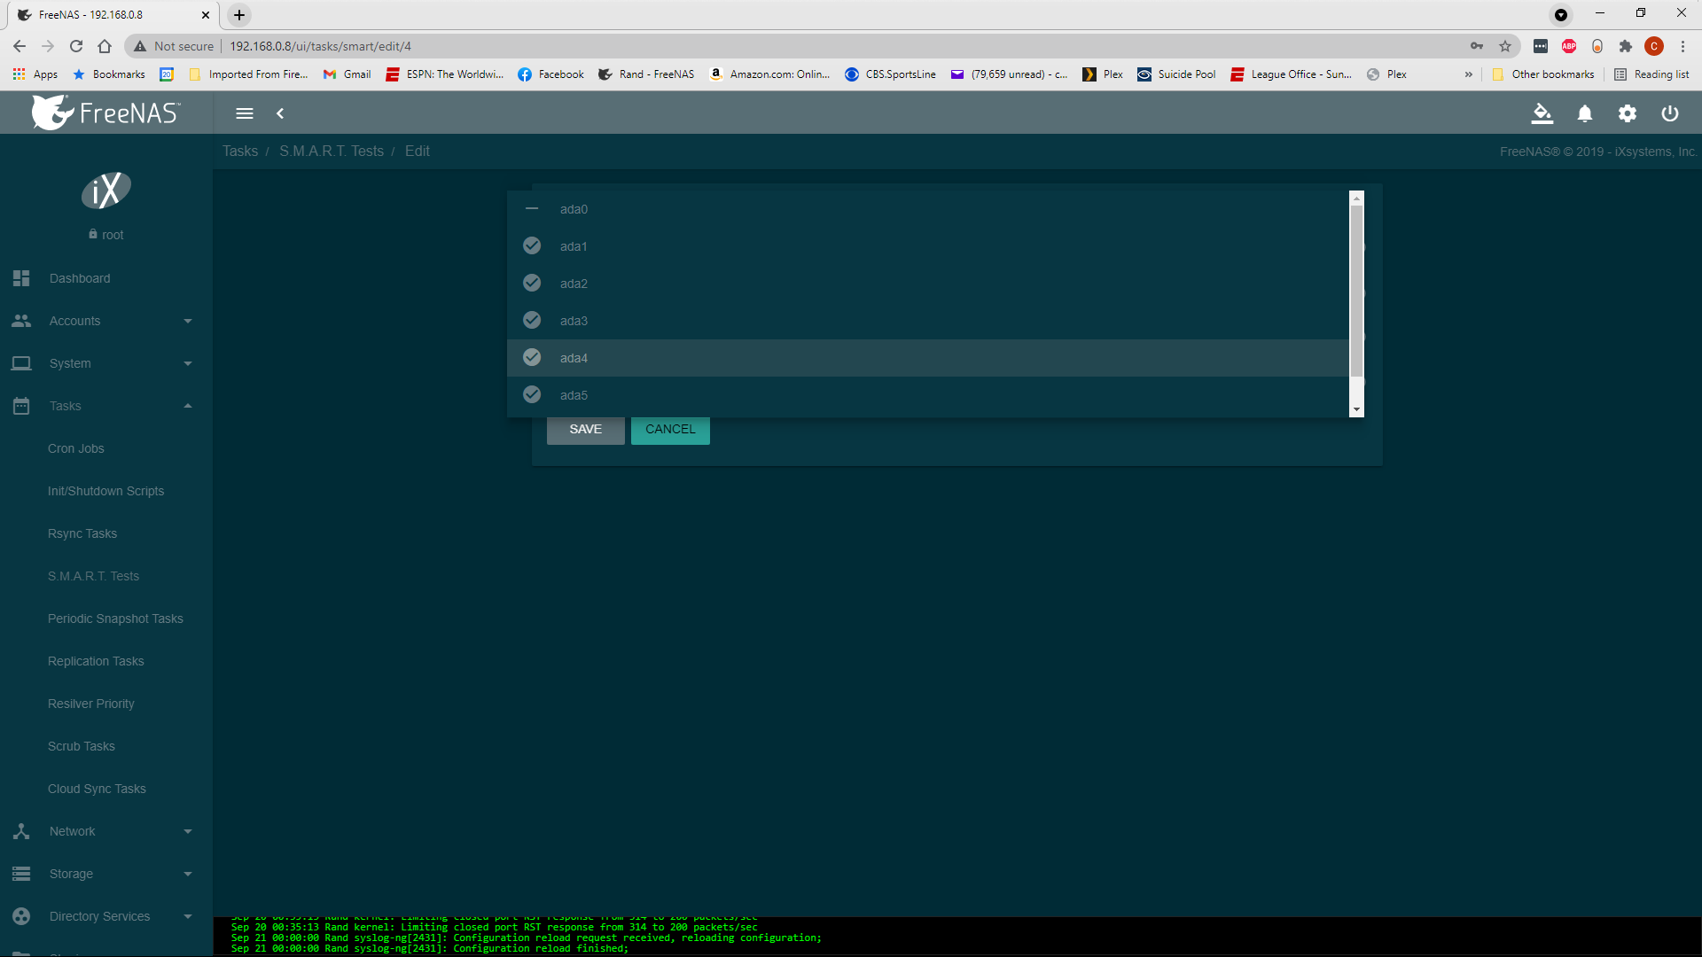Open the Chrome three-dot menu

[x=1682, y=46]
